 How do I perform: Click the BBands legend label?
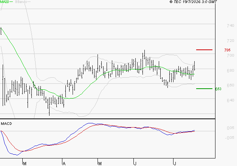[21, 2]
